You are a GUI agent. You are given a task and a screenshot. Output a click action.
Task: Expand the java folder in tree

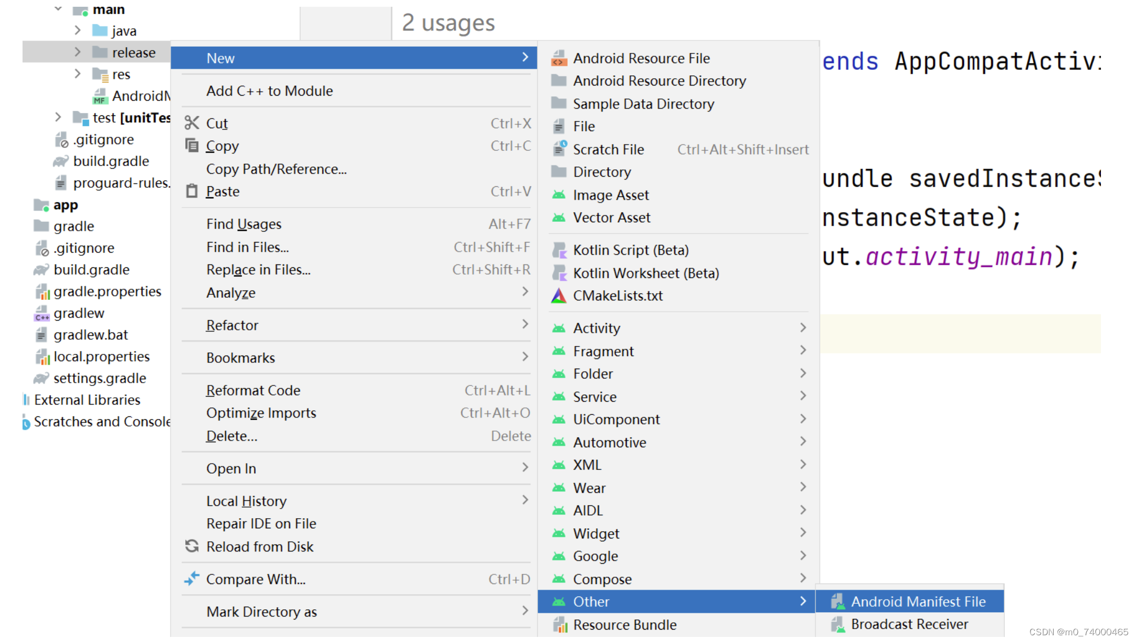78,30
